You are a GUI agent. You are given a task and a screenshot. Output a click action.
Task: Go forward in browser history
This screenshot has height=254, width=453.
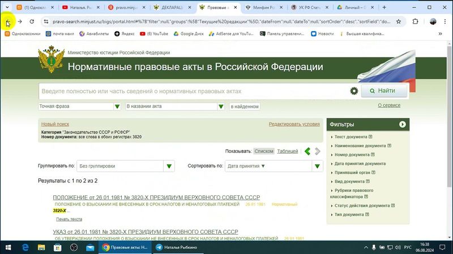click(x=20, y=21)
